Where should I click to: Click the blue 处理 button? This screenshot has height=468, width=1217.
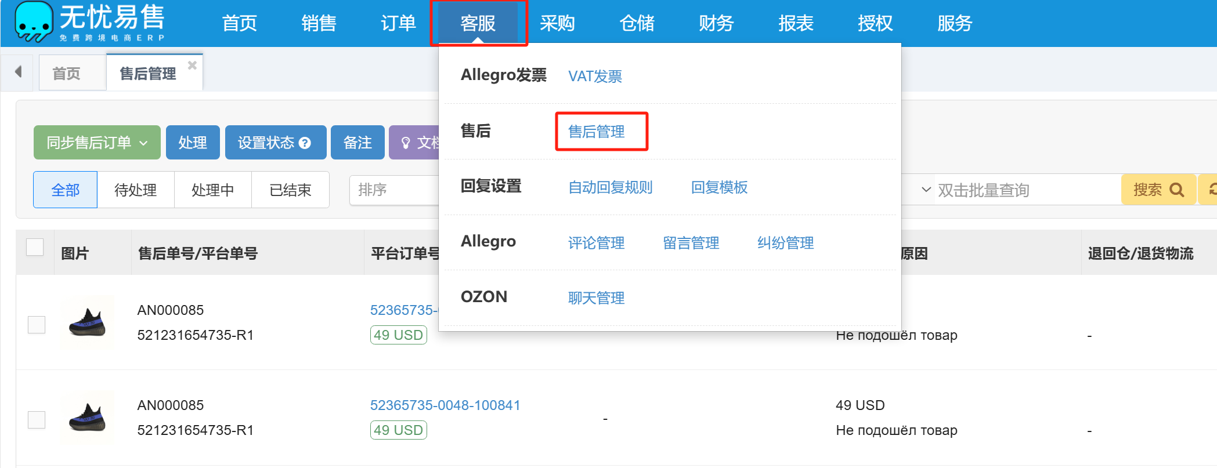[x=193, y=143]
